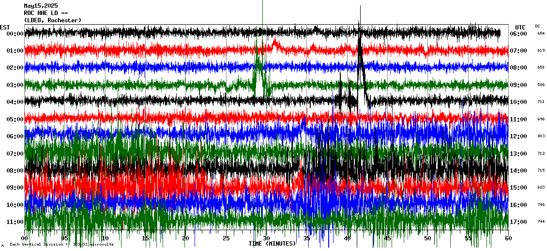Image resolution: width=547 pixels, height=251 pixels.
Task: Click the UTC column header
Action: [x=520, y=28]
